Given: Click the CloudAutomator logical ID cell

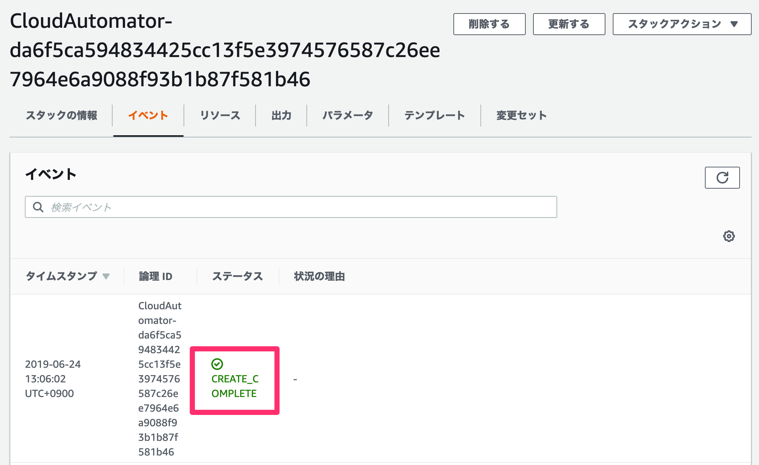Looking at the screenshot, I should coord(160,379).
